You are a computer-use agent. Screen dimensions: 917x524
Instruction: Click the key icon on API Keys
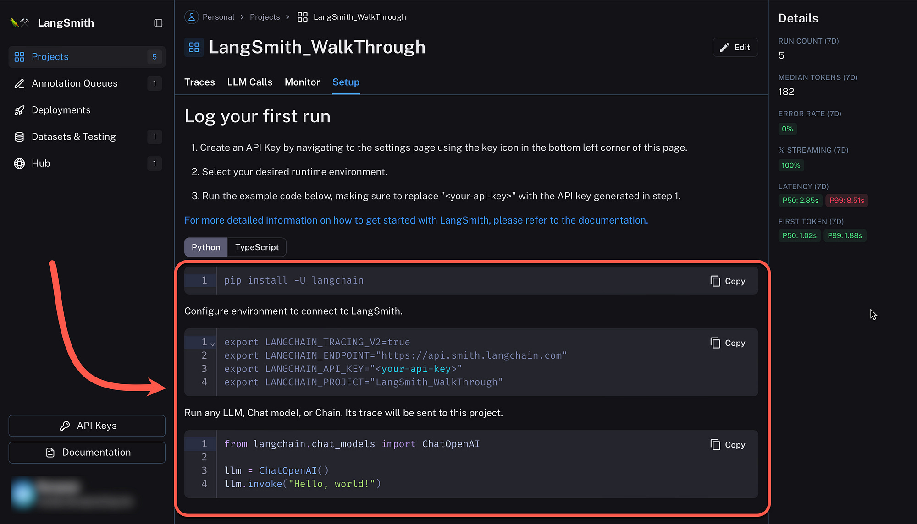coord(65,426)
